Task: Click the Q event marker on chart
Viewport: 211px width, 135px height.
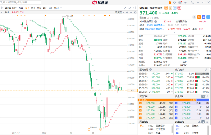Action: (x=100, y=129)
